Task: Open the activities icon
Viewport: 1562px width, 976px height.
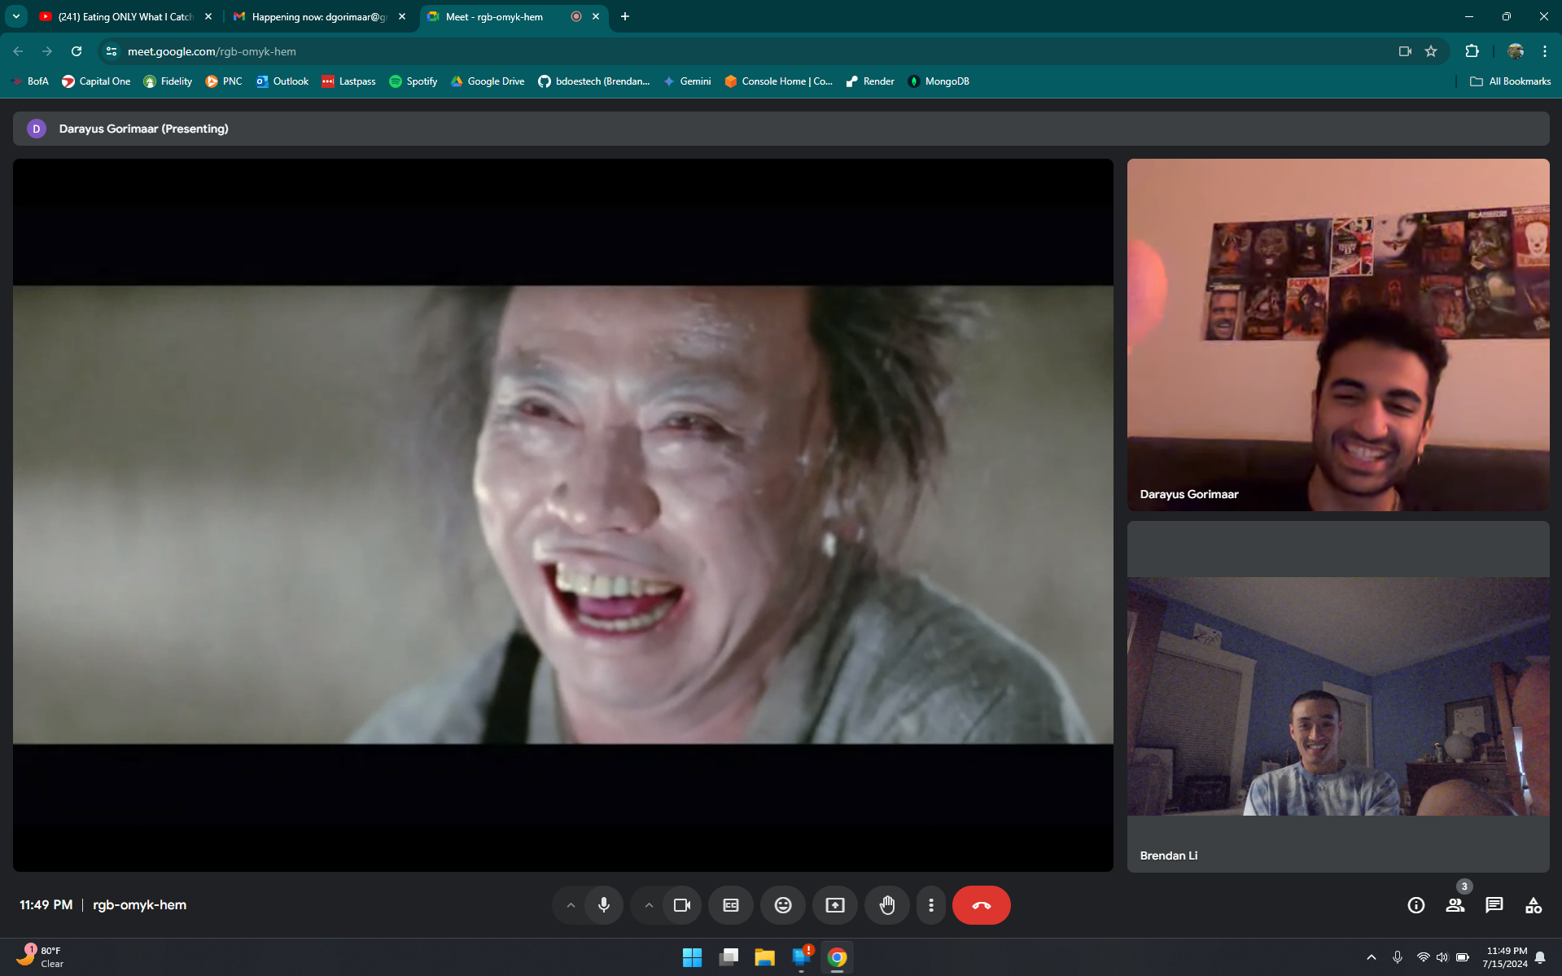Action: pos(1534,905)
